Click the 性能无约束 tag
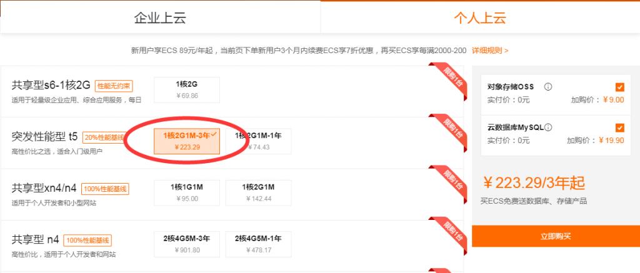Image resolution: width=640 pixels, height=273 pixels. point(114,86)
